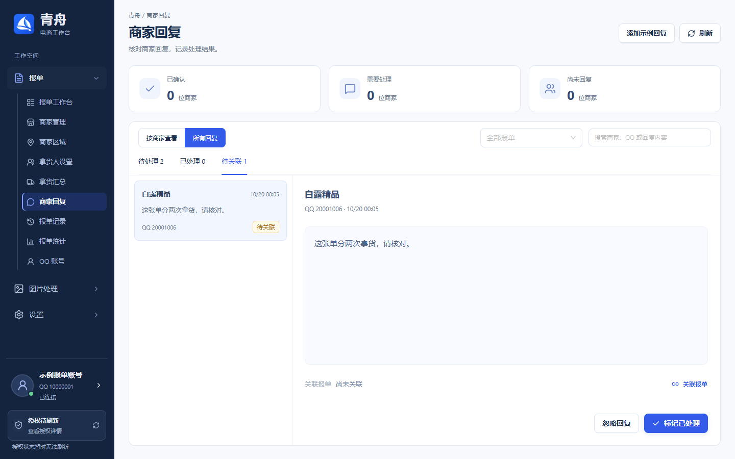Click the 图片处理 image icon

[x=19, y=289]
